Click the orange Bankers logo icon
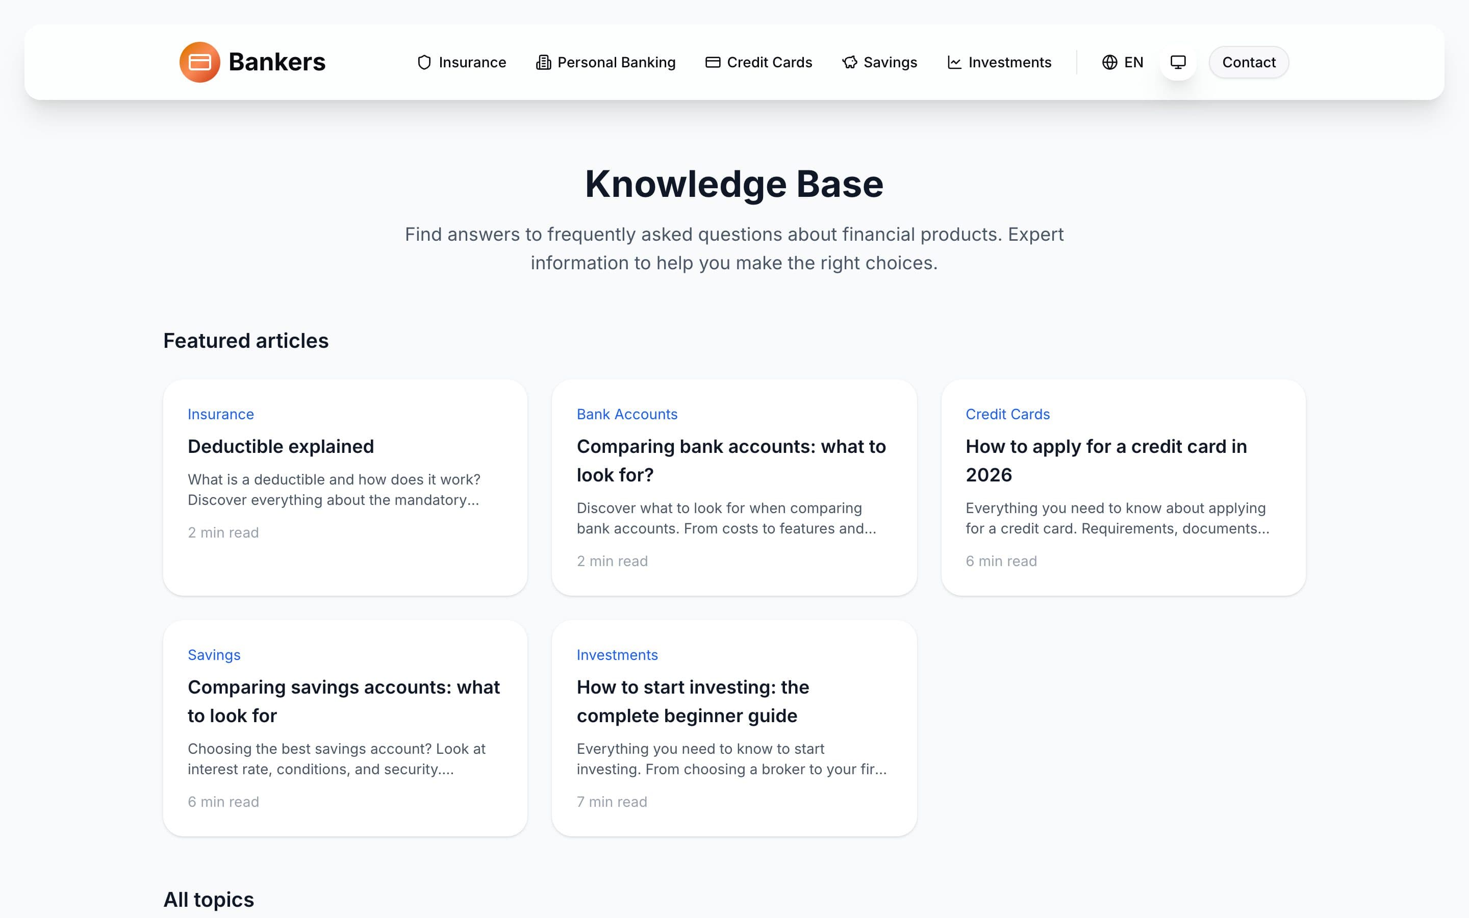Screen dimensions: 1469x918 tap(200, 62)
